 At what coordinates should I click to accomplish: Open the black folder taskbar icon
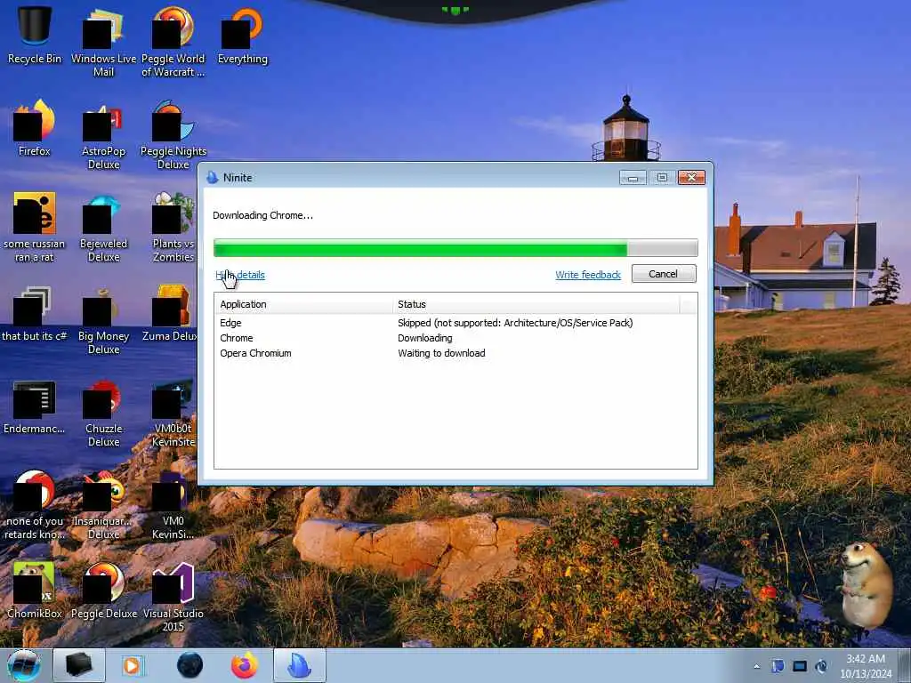[79, 665]
